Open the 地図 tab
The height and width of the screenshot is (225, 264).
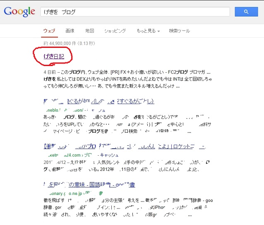[89, 31]
